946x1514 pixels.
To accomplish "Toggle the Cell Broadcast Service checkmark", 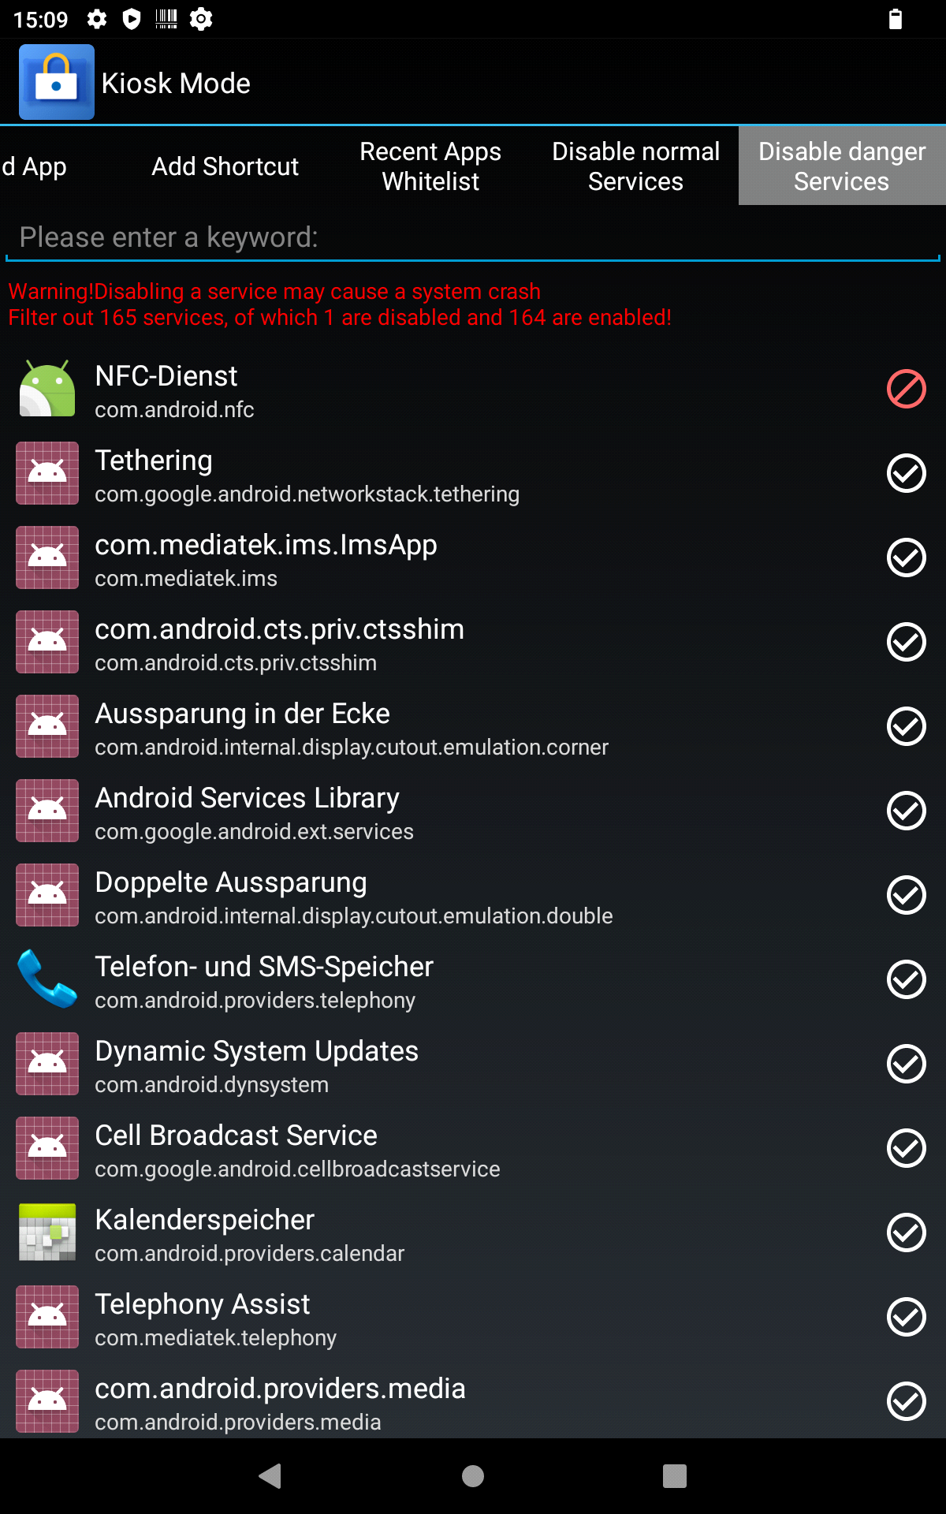I will (x=906, y=1148).
